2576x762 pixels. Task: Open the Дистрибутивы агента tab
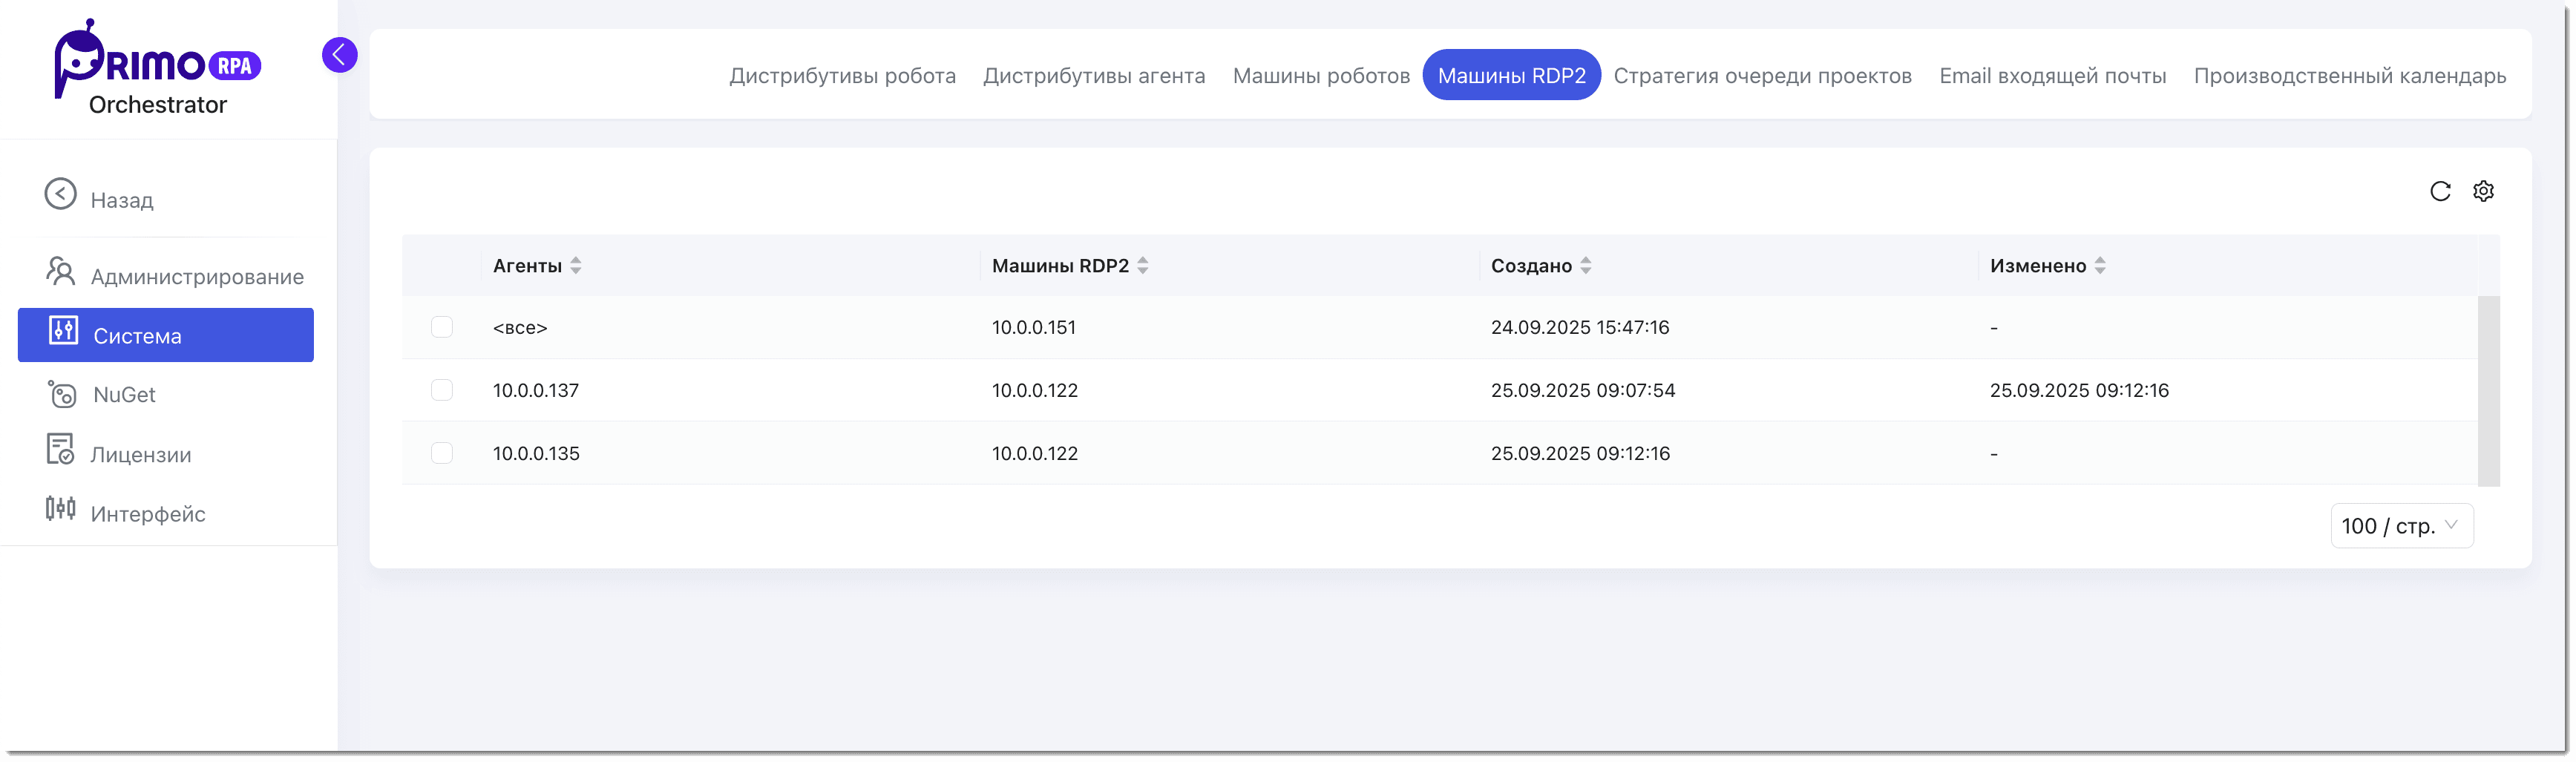coord(1094,76)
